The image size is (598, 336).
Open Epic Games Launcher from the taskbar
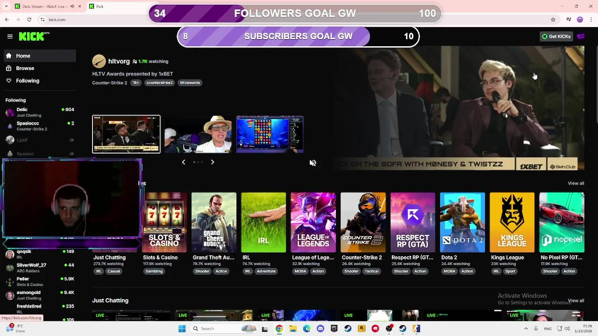pos(334,329)
